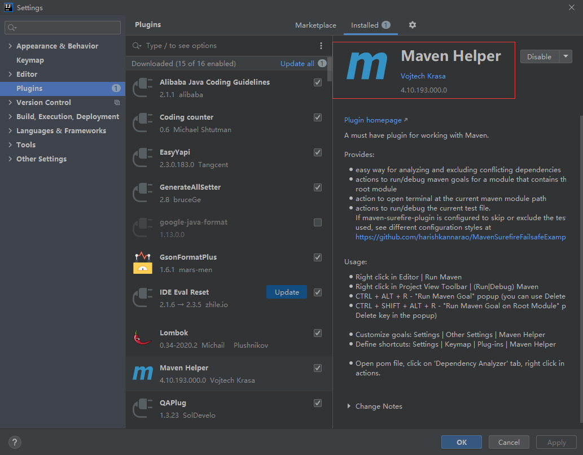
Task: Uncheck the IDE Eval Reset plugin
Action: 318,292
